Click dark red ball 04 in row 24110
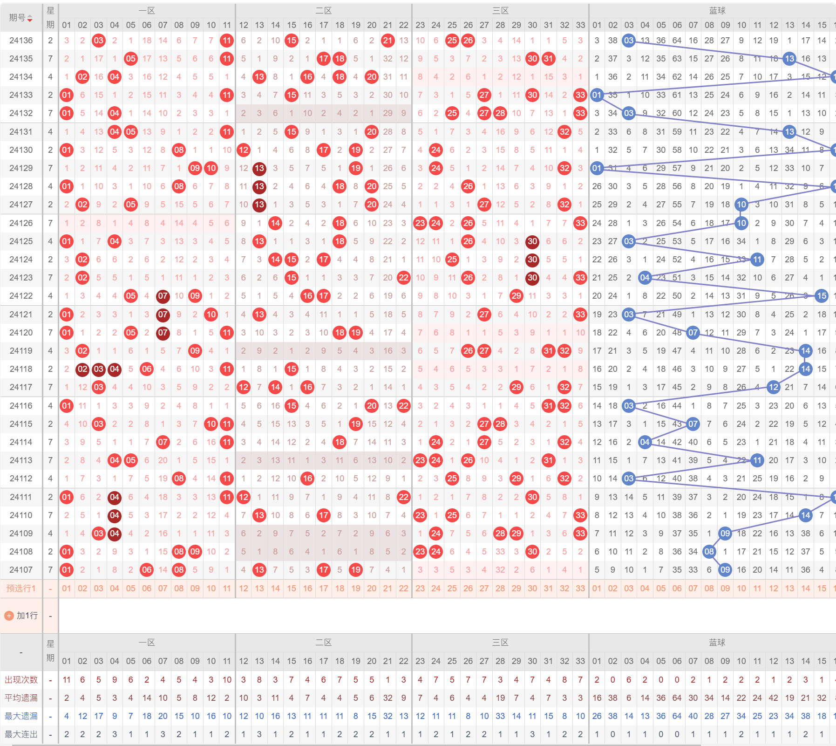Image resolution: width=836 pixels, height=746 pixels. [x=115, y=515]
